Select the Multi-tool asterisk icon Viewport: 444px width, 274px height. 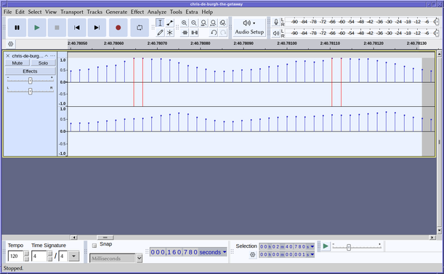tap(169, 33)
